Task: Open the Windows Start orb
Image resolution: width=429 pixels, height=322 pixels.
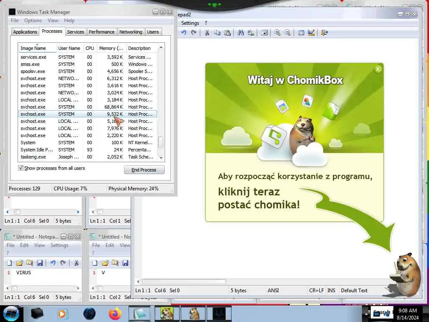Action: tap(11, 314)
